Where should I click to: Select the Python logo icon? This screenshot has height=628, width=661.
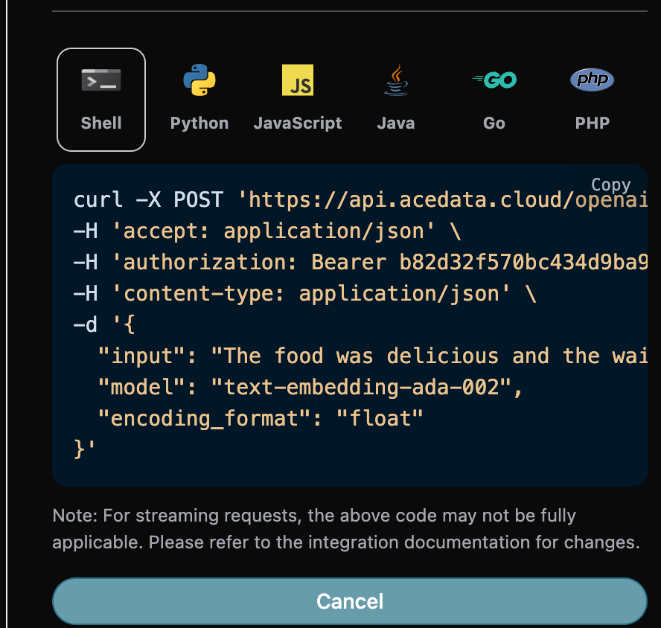[x=199, y=80]
